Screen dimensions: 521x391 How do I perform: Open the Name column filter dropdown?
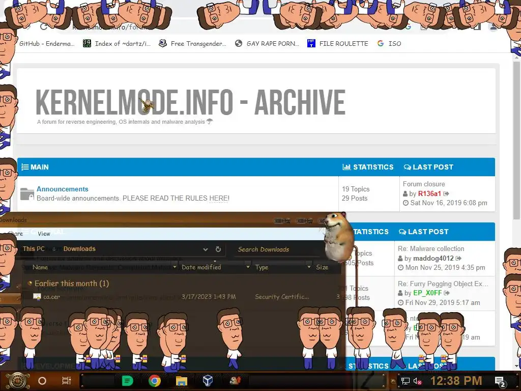175,267
